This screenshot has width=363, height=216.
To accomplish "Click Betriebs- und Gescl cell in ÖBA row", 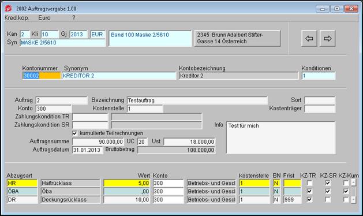I will tap(211, 191).
